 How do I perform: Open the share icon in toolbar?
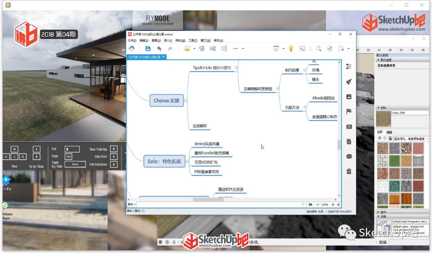tap(330, 48)
